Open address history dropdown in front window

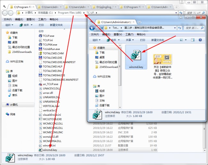[x=175, y=28]
